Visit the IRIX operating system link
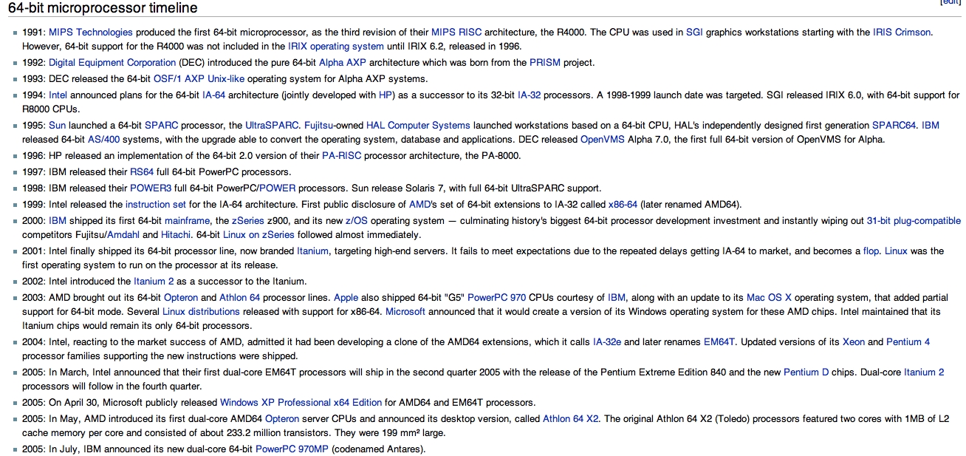966x456 pixels. (336, 46)
